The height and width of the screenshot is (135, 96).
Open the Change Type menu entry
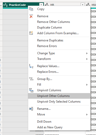tap(59, 53)
